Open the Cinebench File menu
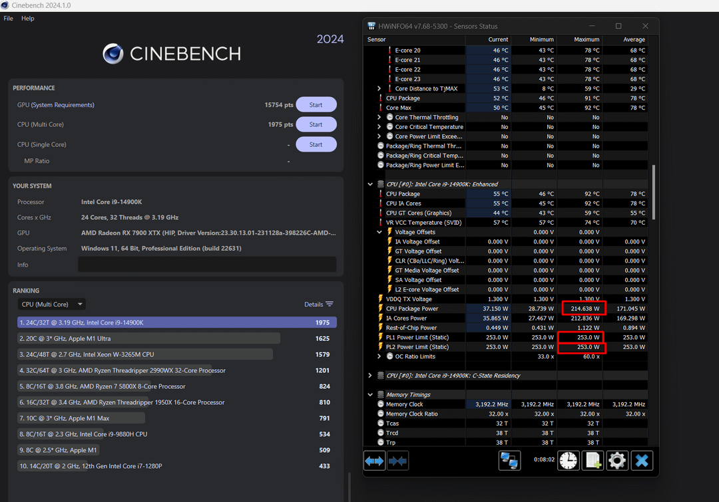 8,19
